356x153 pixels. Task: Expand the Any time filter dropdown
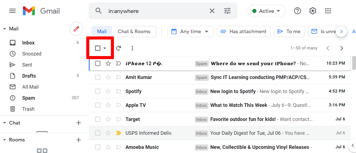[191, 31]
